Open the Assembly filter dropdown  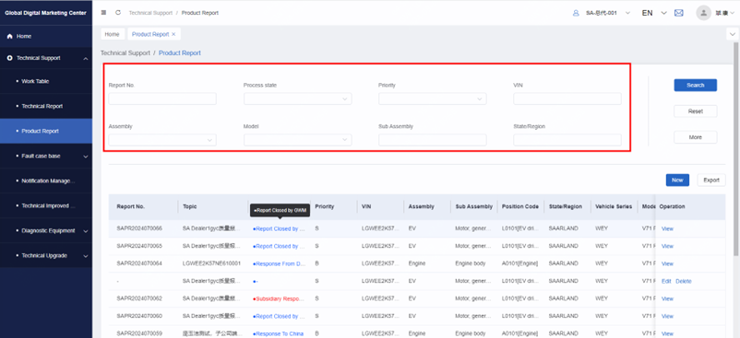click(x=162, y=140)
